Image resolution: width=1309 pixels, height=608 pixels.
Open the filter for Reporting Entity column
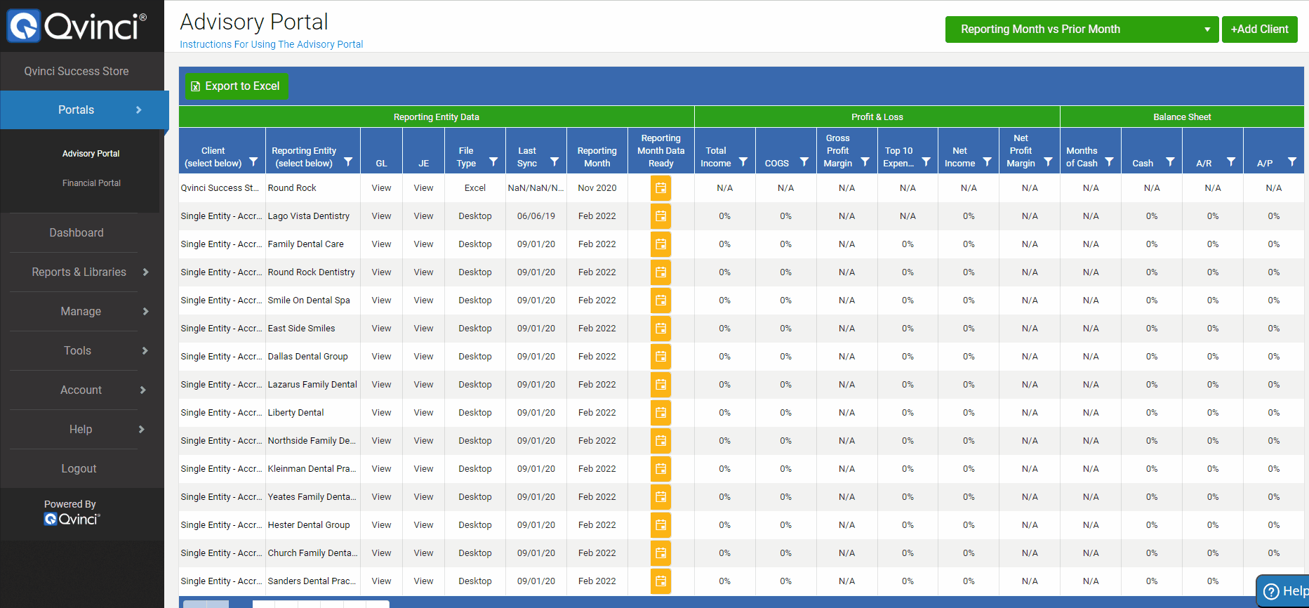click(x=348, y=162)
